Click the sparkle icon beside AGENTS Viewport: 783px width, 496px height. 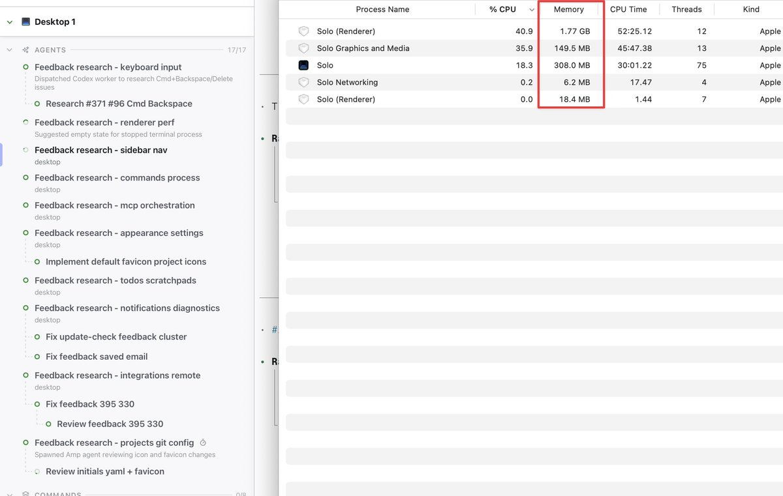(25, 50)
